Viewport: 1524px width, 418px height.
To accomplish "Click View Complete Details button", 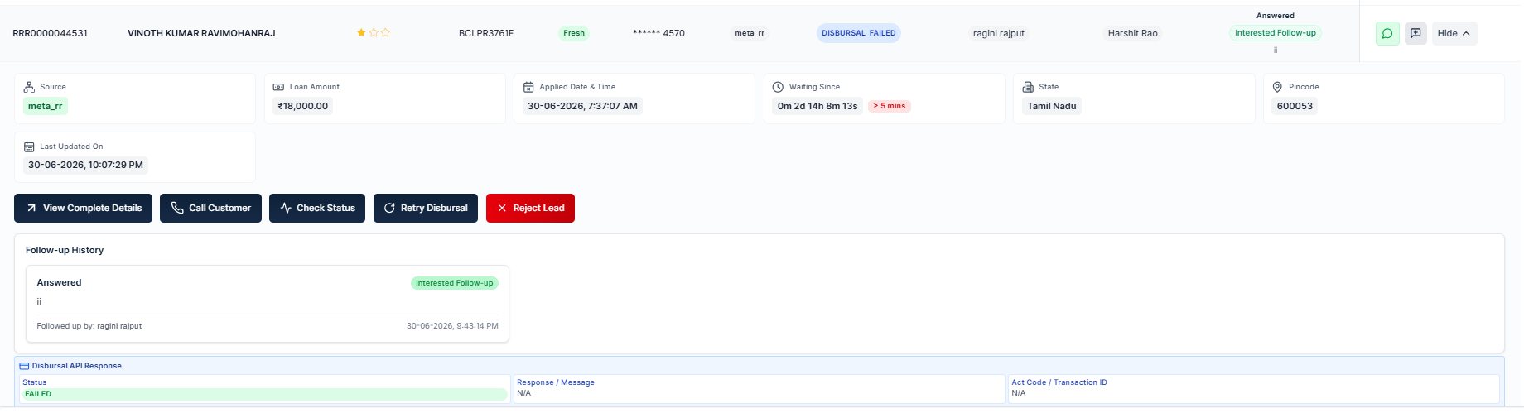I will (84, 208).
